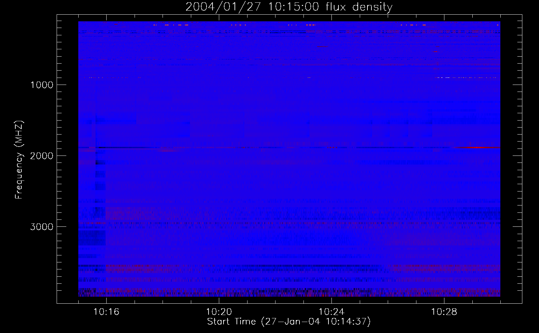Select the '3000' frequency axis label
Image resolution: width=539 pixels, height=333 pixels.
click(42, 227)
